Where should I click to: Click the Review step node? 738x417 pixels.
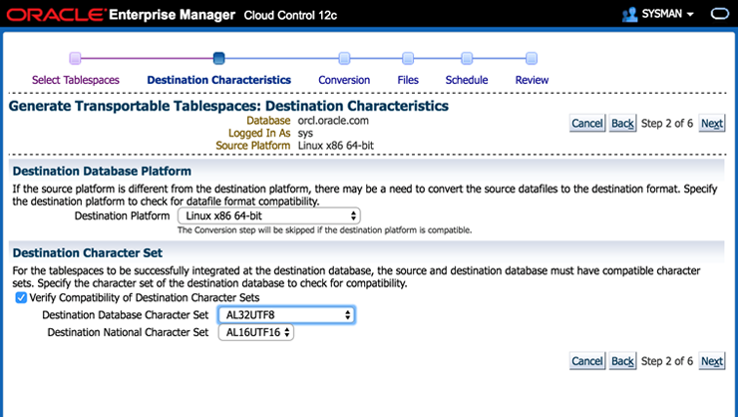pyautogui.click(x=532, y=59)
